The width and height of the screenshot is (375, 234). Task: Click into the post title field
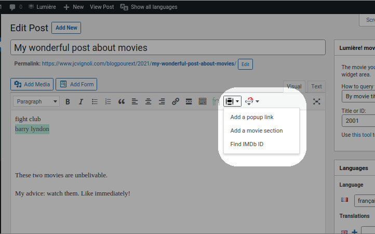click(168, 47)
